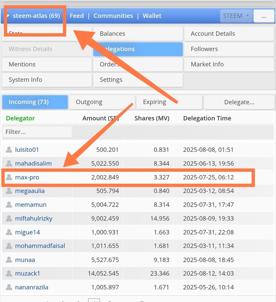This screenshot has height=302, width=276.
Task: Select the amount 500.201 for luisito01
Action: point(107,150)
